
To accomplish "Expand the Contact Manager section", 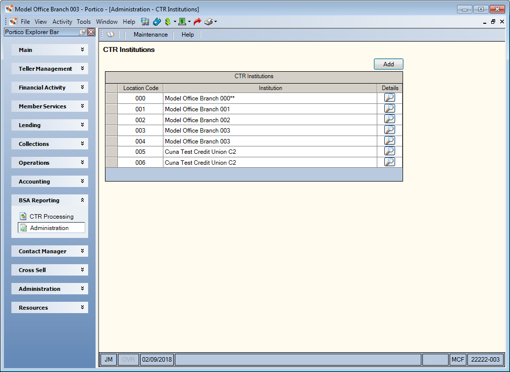I will (50, 251).
